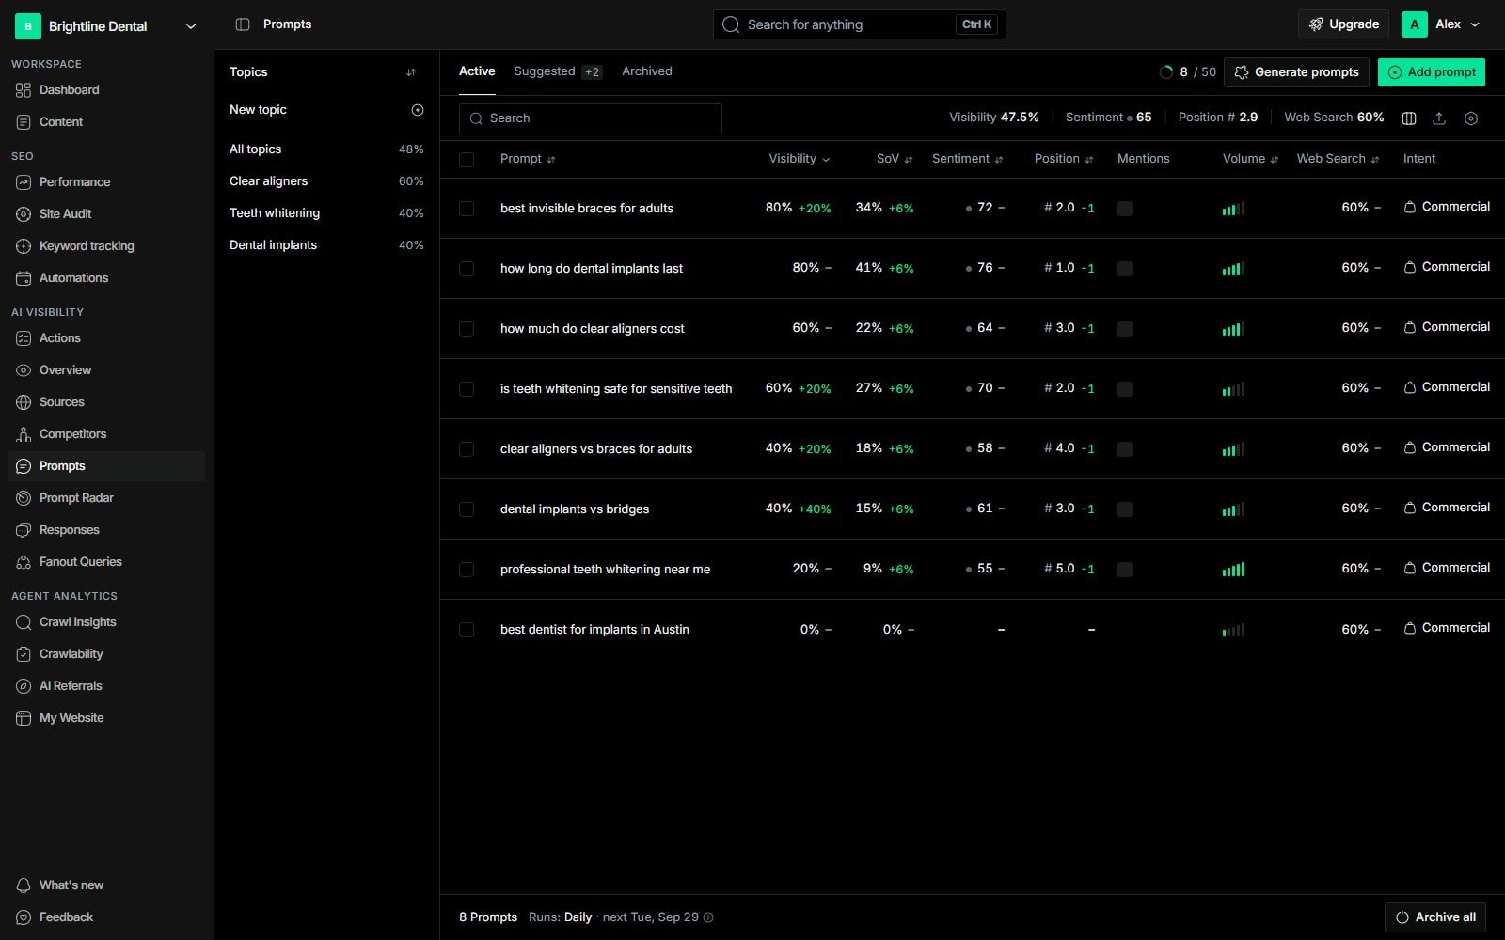Switch to the Archived tab

click(x=647, y=71)
